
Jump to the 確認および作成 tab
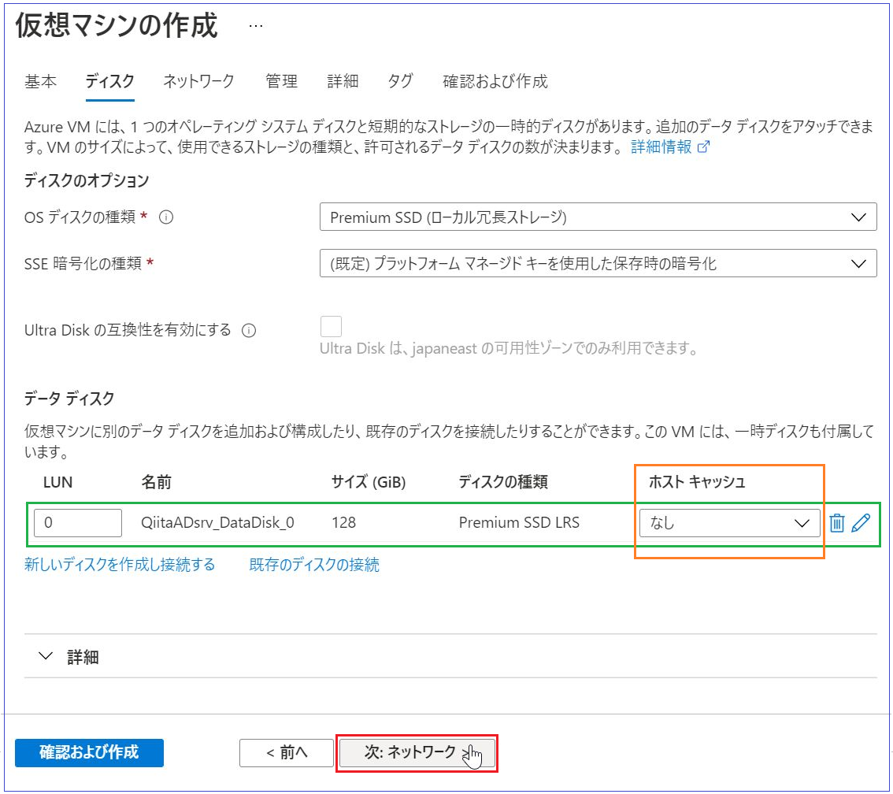pyautogui.click(x=495, y=81)
